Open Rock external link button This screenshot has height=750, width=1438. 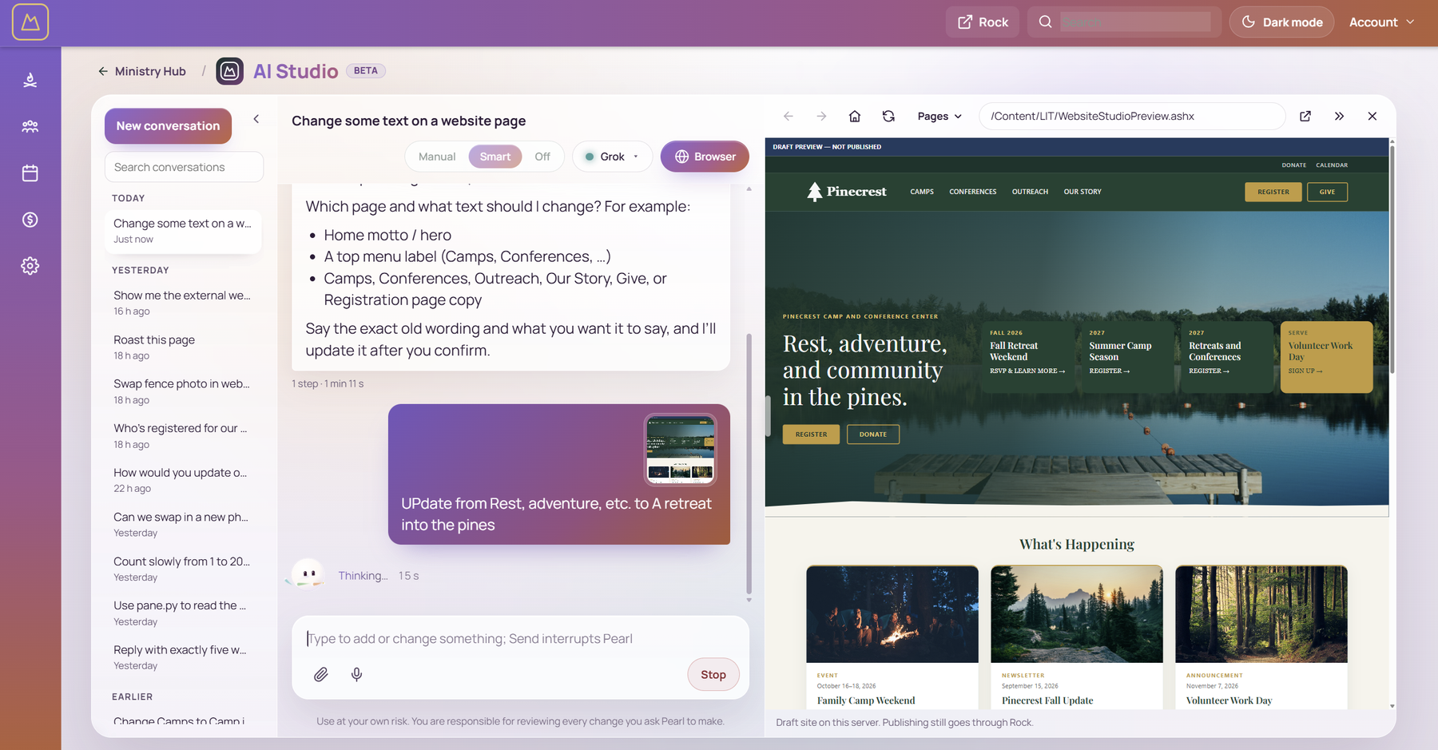tap(983, 22)
